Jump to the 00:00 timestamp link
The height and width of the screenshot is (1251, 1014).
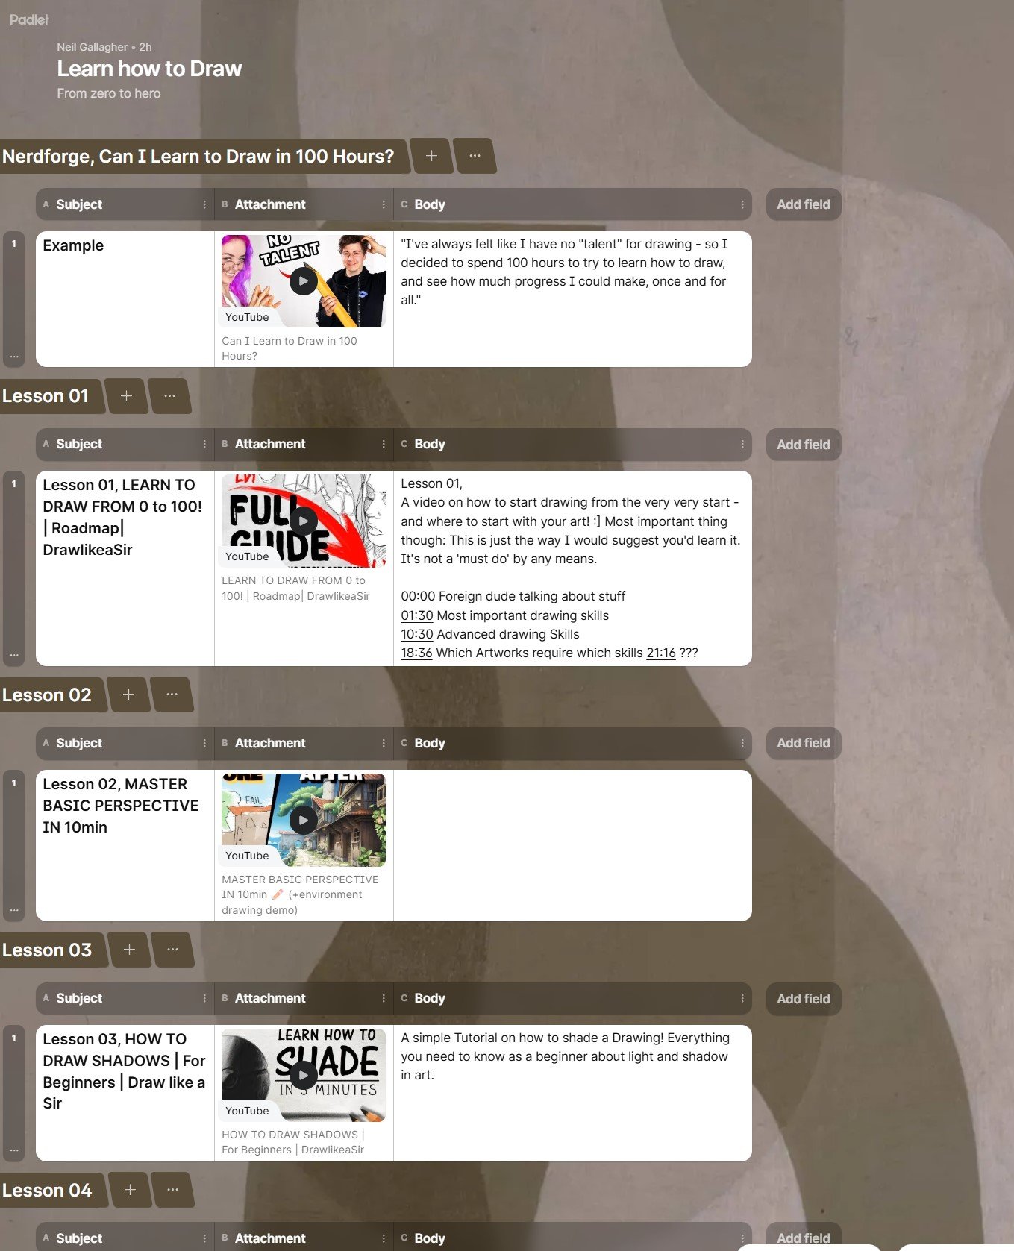[x=418, y=596]
